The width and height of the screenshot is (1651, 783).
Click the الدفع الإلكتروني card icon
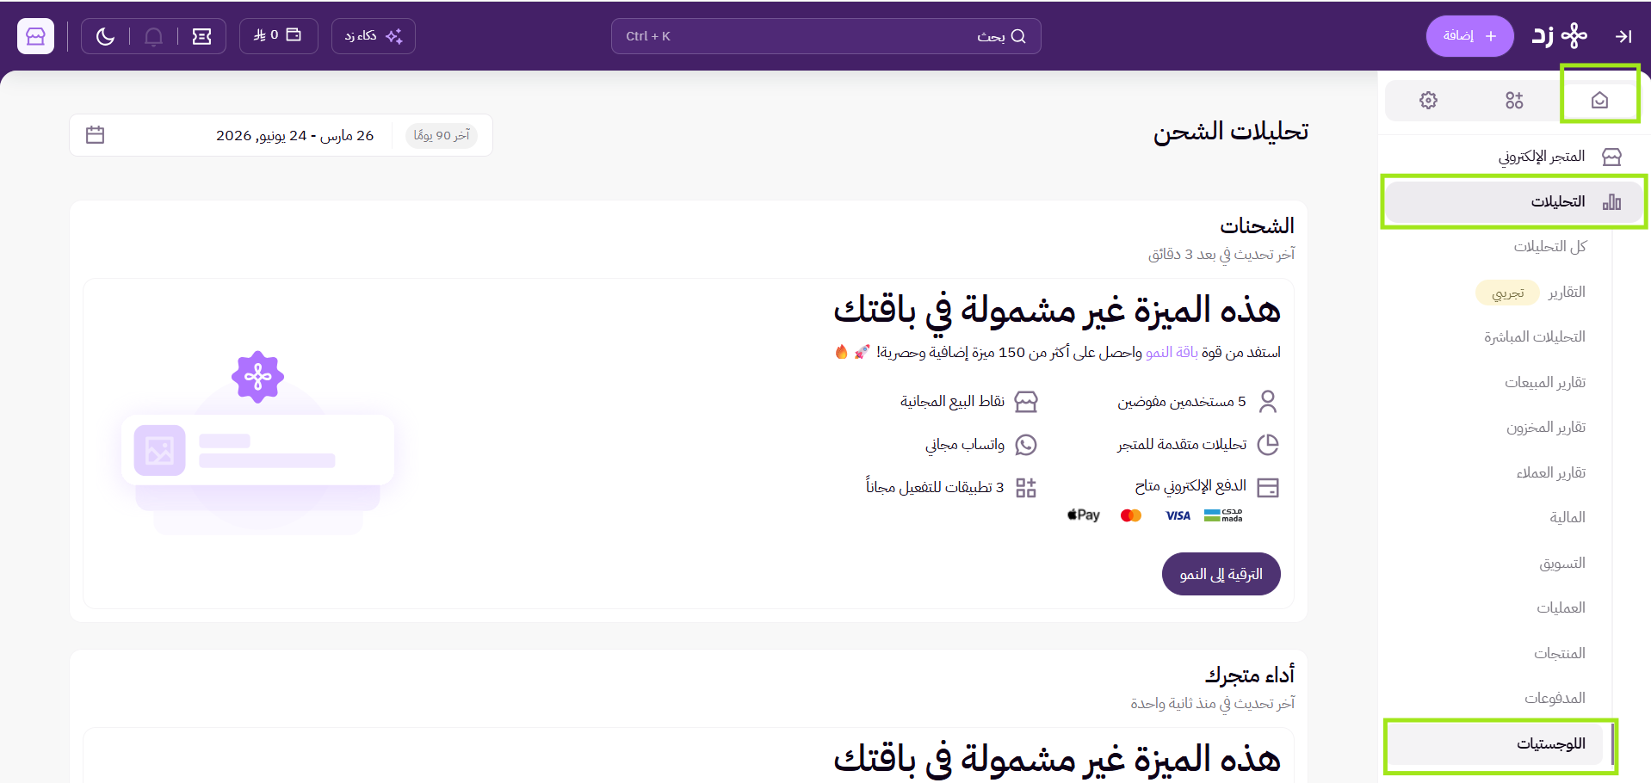coord(1267,488)
